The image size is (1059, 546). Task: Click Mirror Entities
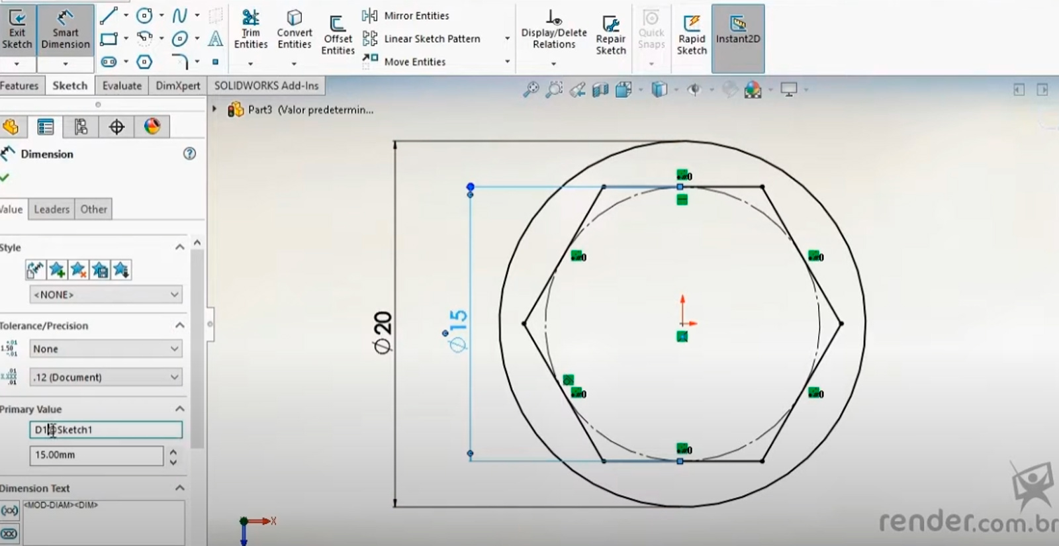406,15
